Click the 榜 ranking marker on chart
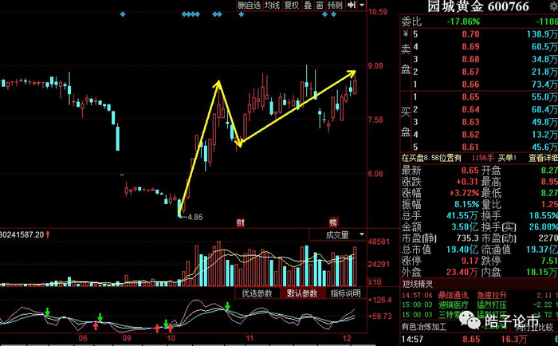This screenshot has width=558, height=346. point(333,223)
